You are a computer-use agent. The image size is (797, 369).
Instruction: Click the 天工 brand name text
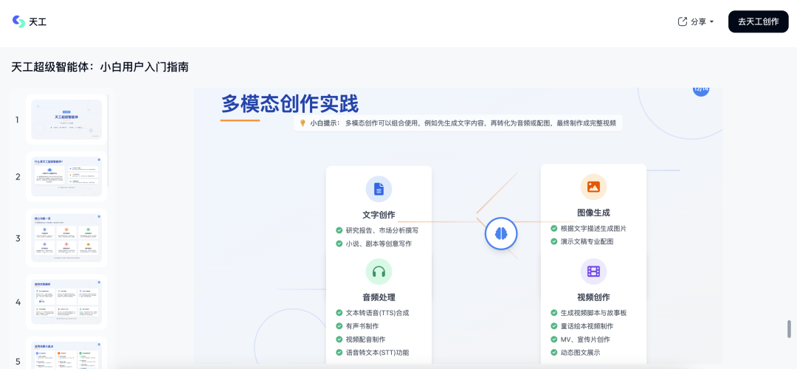[x=38, y=22]
